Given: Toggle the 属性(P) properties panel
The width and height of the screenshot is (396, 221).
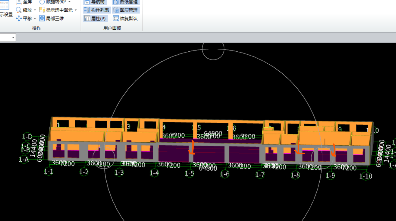Looking at the screenshot, I should coord(95,18).
